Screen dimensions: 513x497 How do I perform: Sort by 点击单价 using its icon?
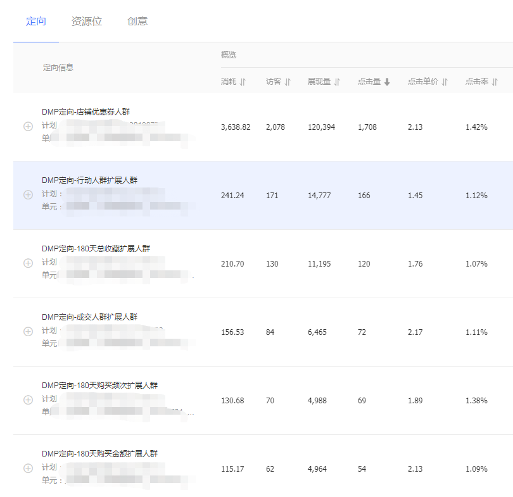pyautogui.click(x=445, y=82)
